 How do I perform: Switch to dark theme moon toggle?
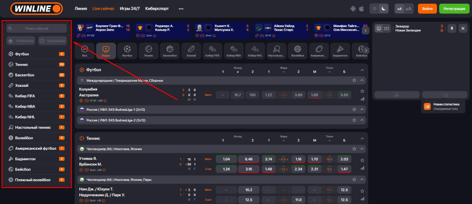tap(383, 9)
